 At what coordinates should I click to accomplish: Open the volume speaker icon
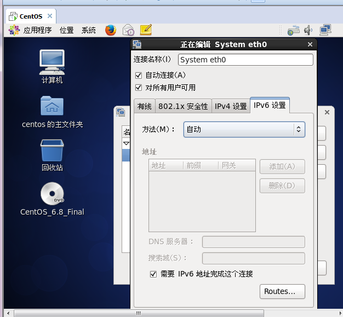pyautogui.click(x=308, y=30)
